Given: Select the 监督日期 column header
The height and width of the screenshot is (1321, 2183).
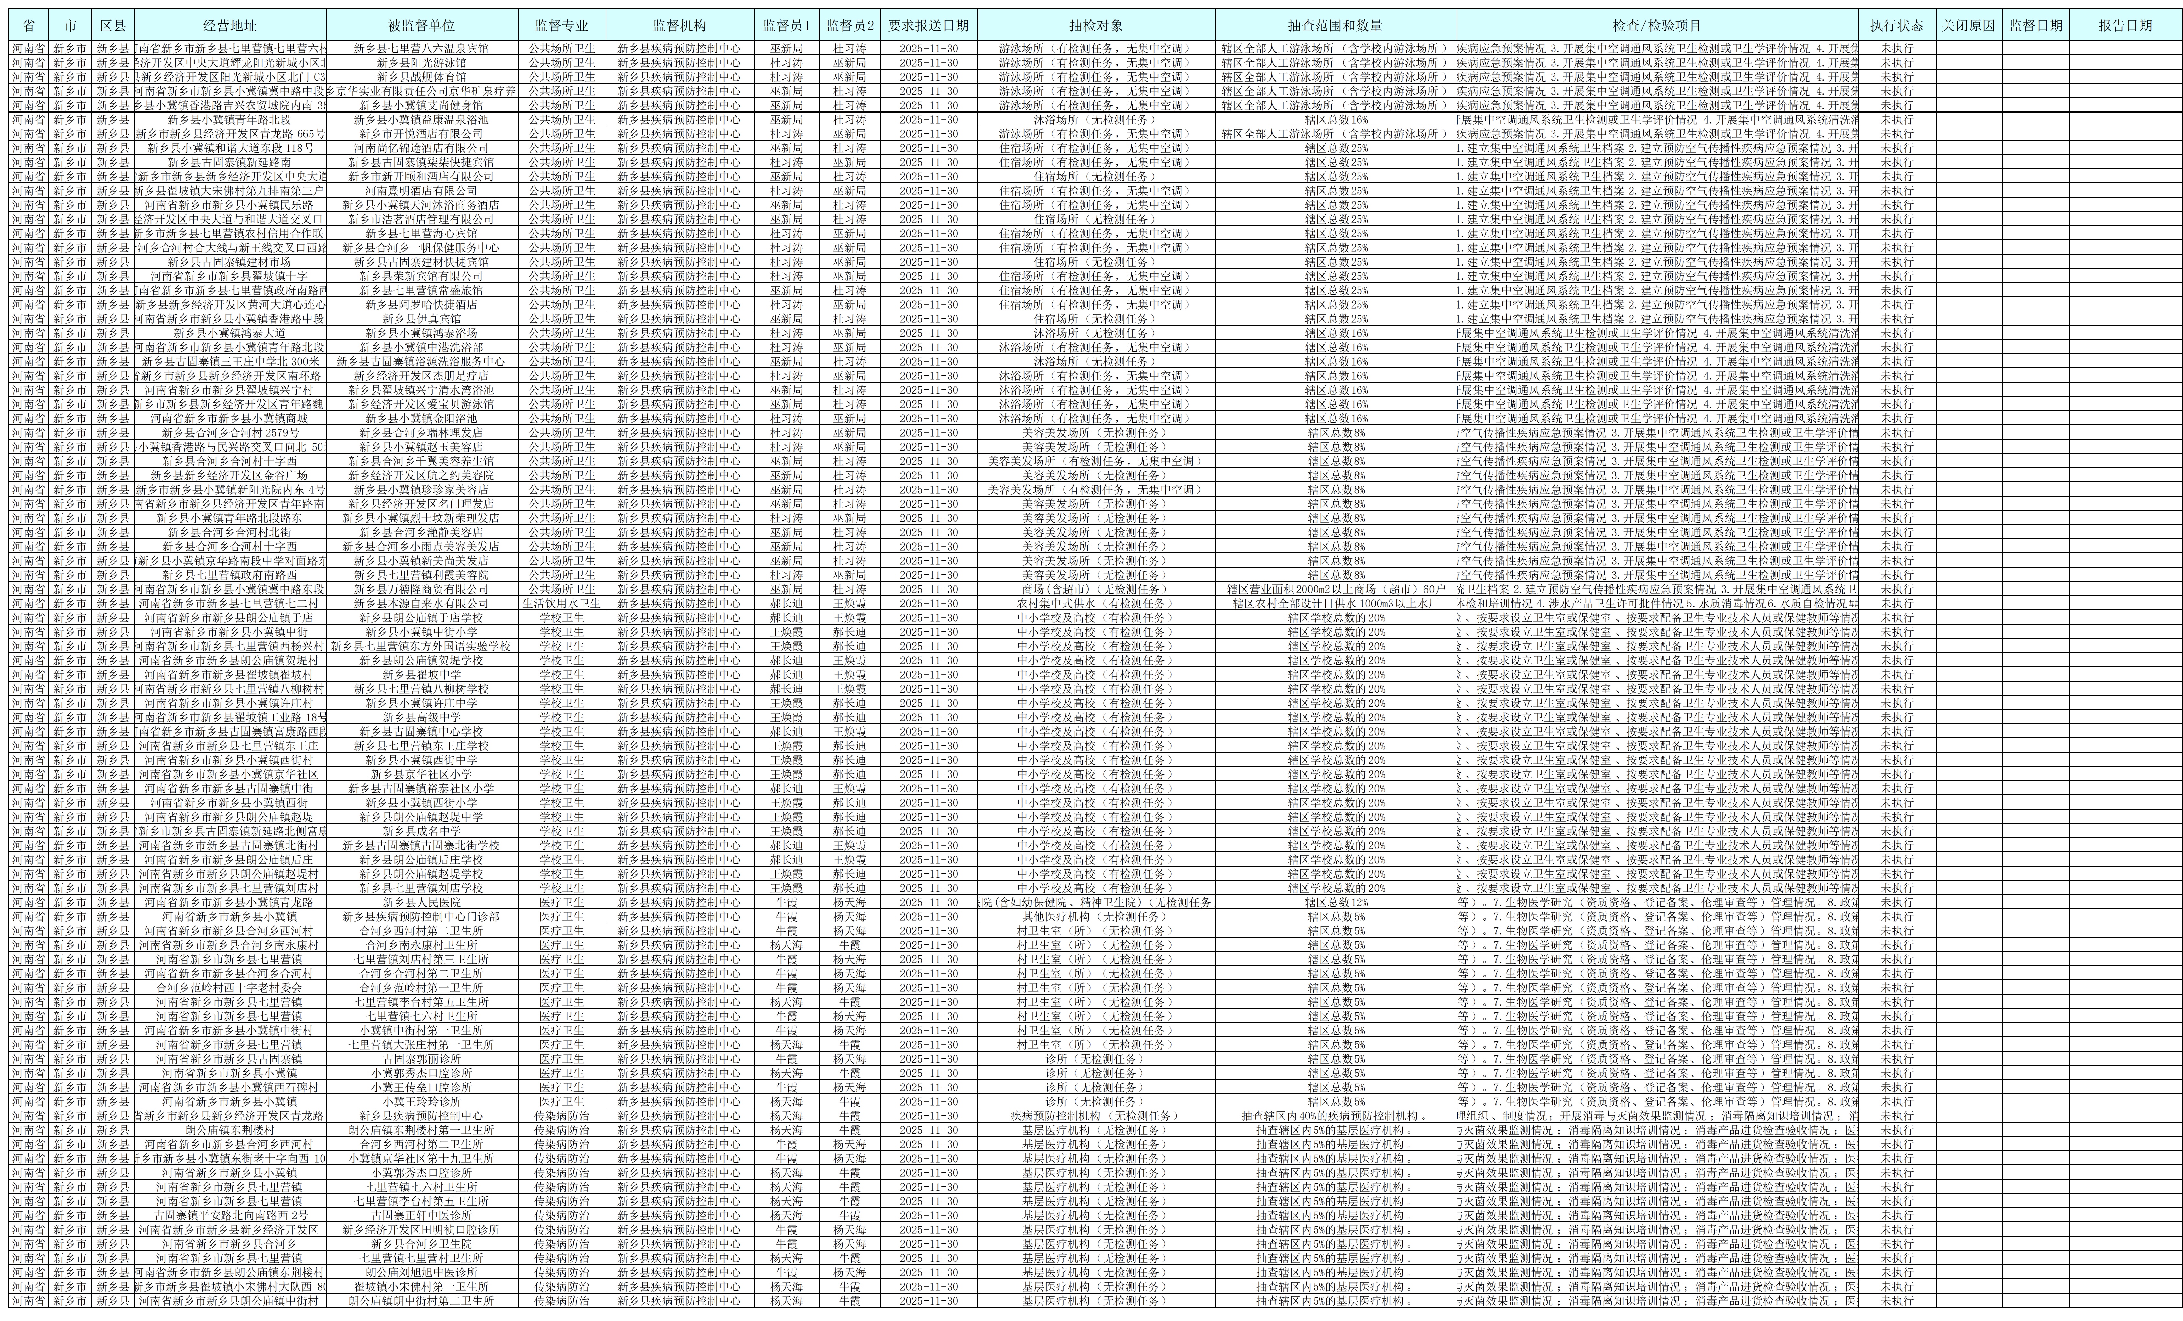Looking at the screenshot, I should 2036,26.
